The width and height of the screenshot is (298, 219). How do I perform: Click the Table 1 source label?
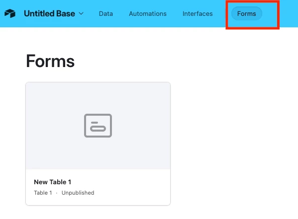coord(43,193)
